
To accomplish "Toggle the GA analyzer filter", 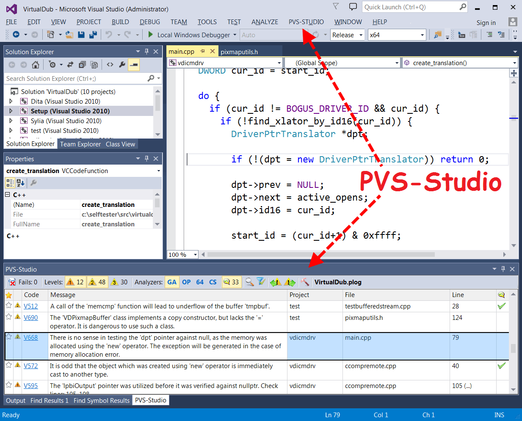I will click(172, 282).
